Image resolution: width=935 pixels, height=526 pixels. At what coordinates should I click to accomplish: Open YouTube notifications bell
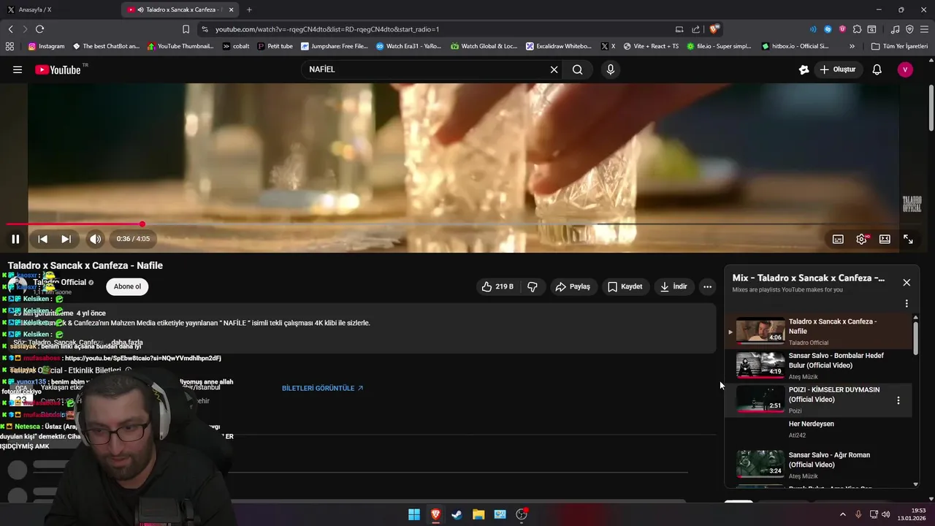click(877, 69)
